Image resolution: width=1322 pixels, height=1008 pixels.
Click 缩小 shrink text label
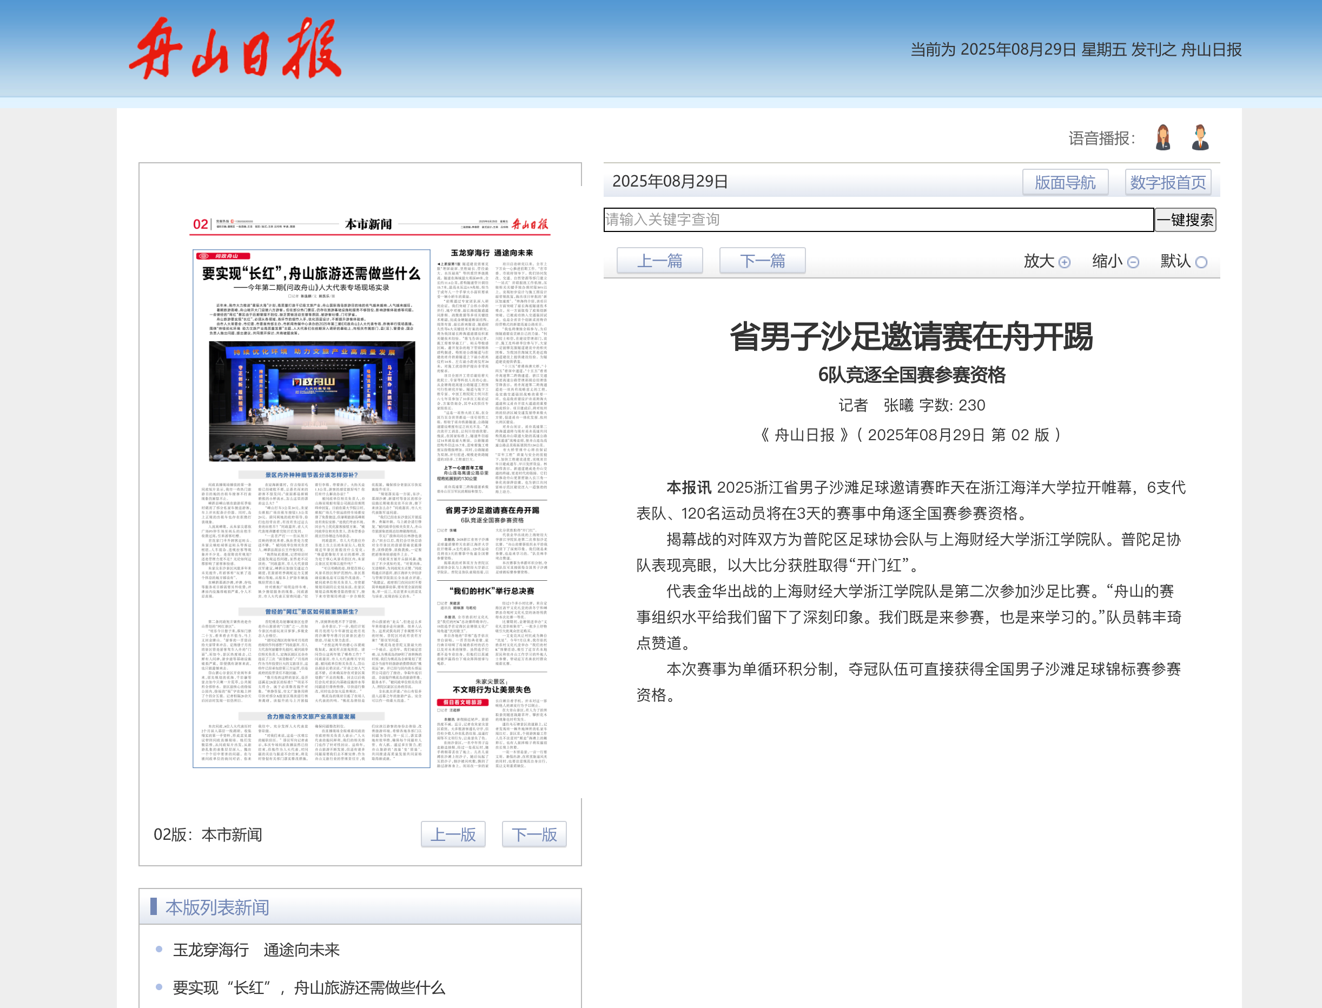coord(1107,261)
